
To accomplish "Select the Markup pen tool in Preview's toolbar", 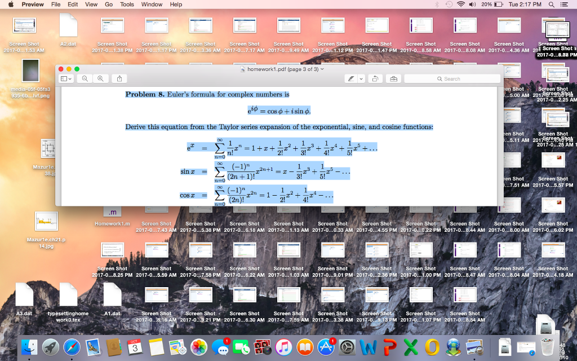I will [351, 78].
